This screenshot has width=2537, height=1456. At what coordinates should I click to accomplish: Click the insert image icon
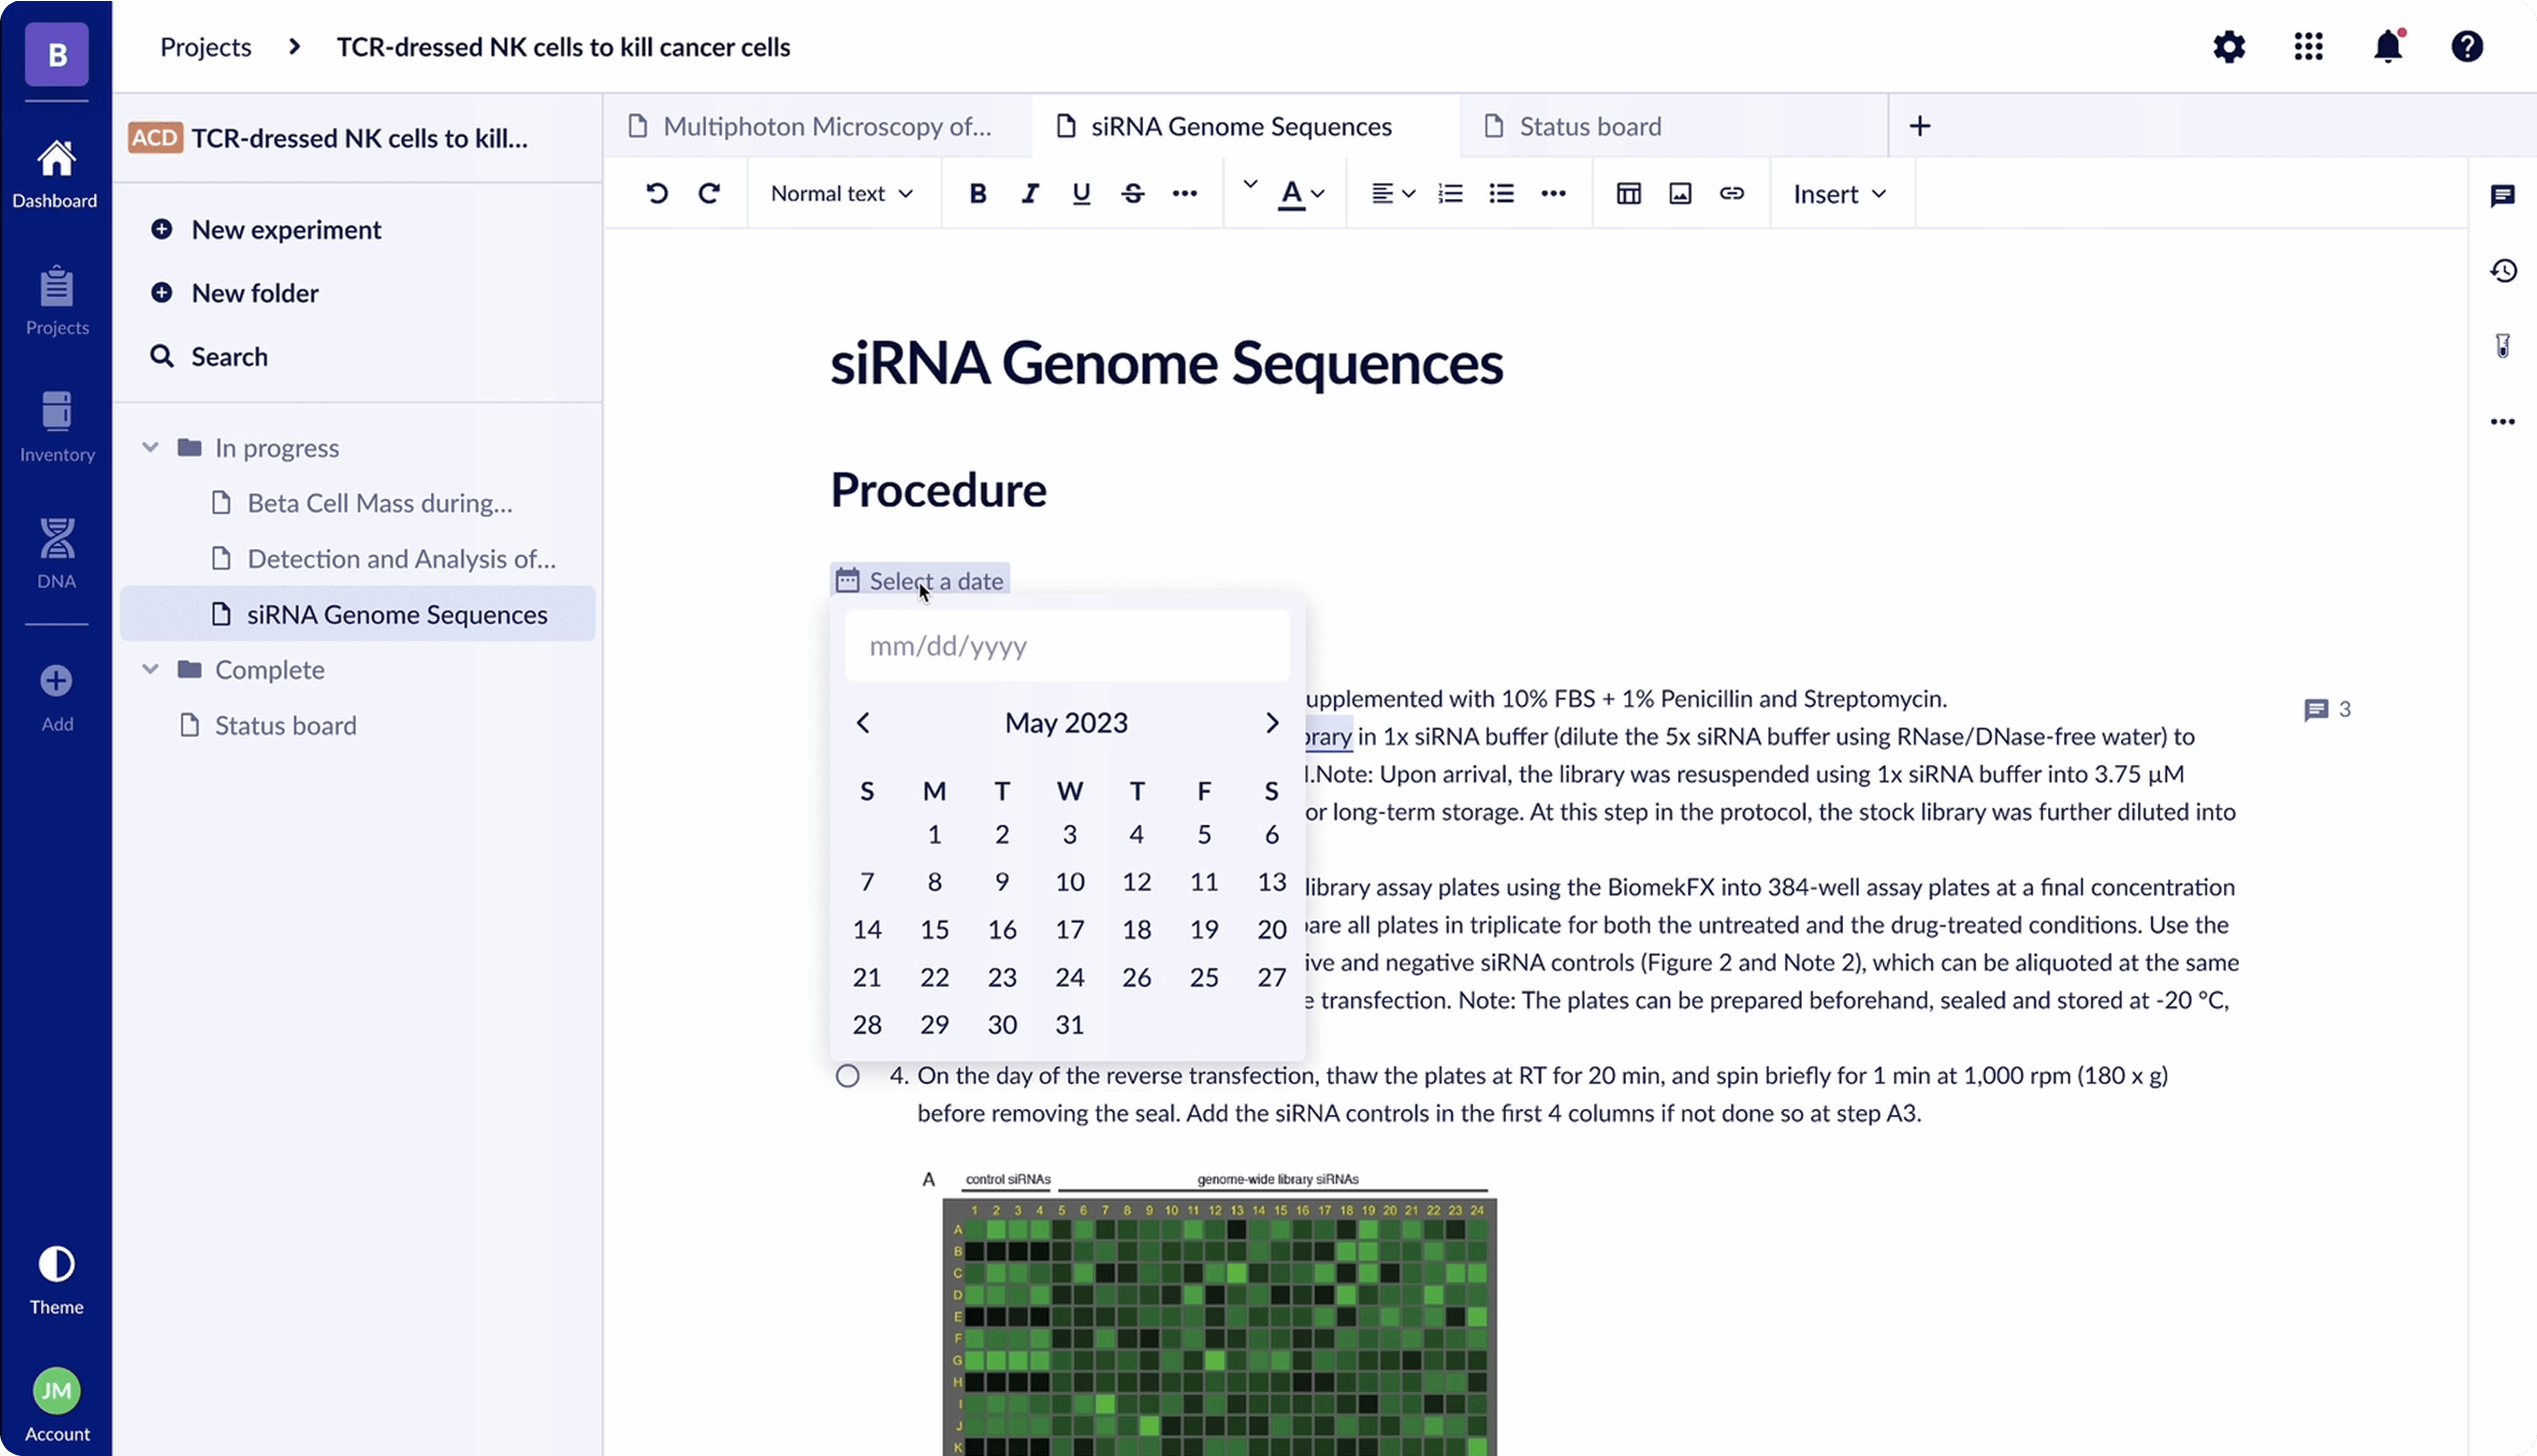[1680, 194]
